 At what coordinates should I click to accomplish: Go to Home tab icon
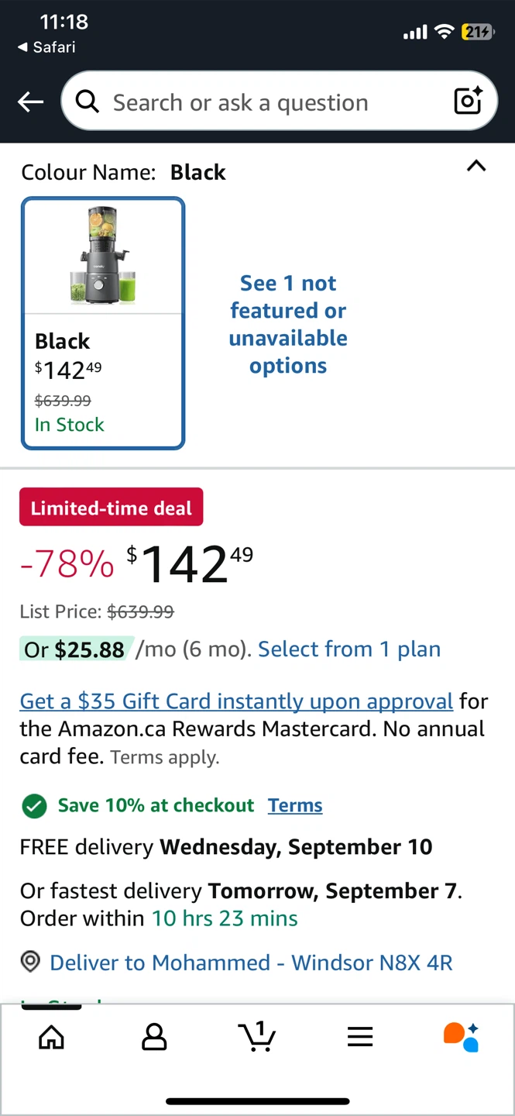pyautogui.click(x=52, y=1037)
